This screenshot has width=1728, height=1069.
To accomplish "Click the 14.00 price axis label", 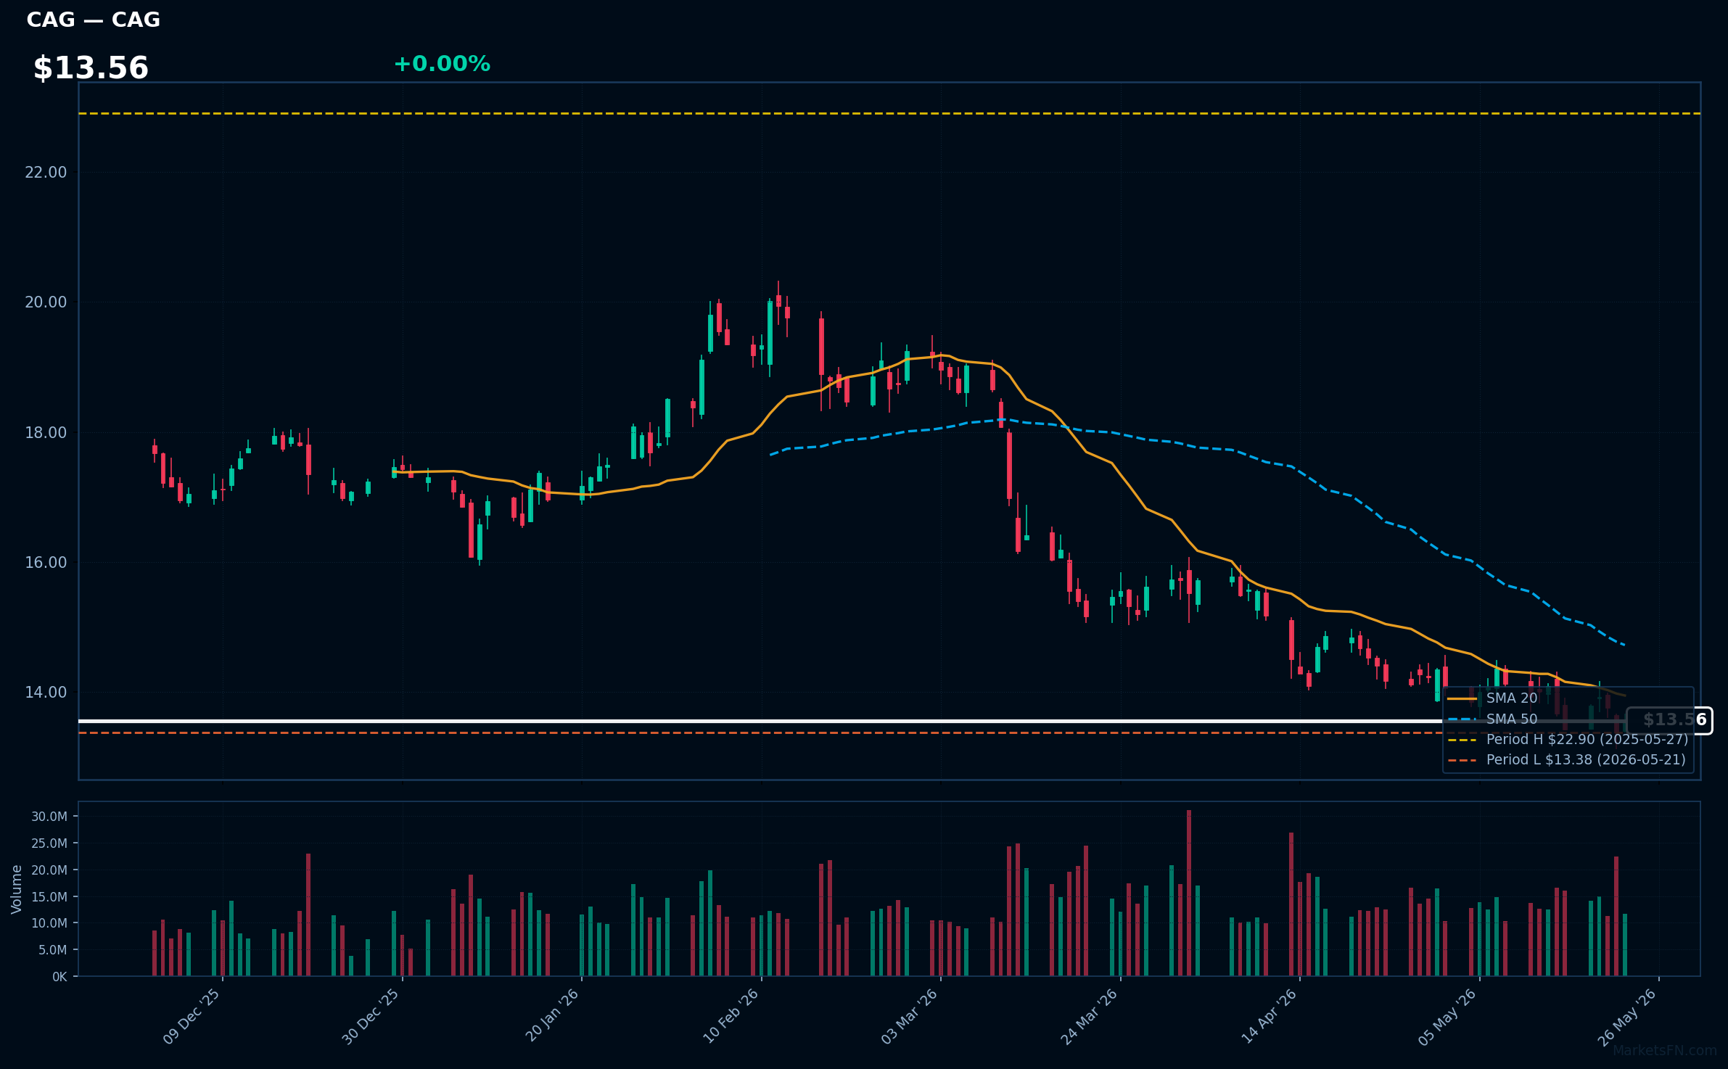I will pyautogui.click(x=46, y=692).
